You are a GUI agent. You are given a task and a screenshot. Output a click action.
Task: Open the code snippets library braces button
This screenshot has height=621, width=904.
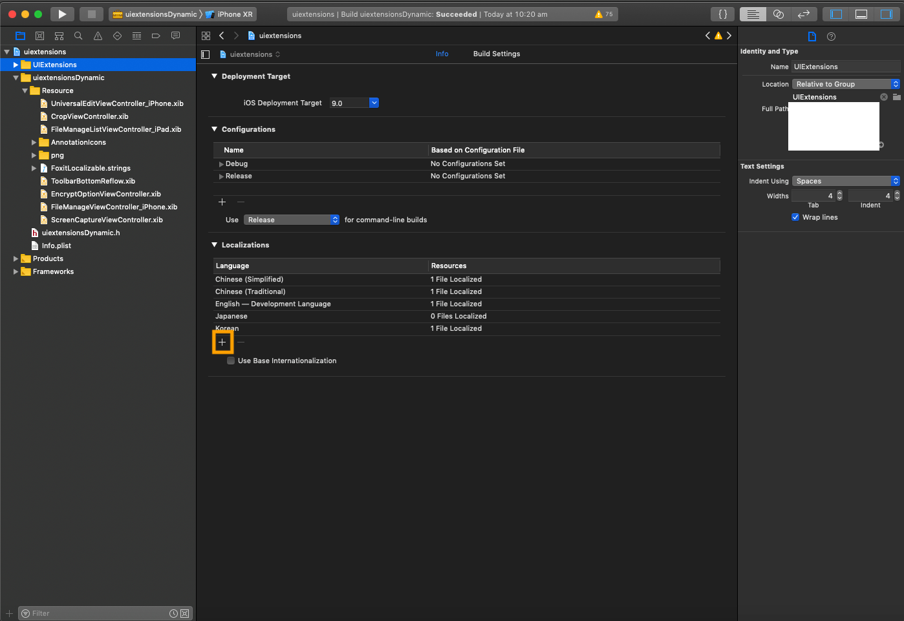[723, 14]
